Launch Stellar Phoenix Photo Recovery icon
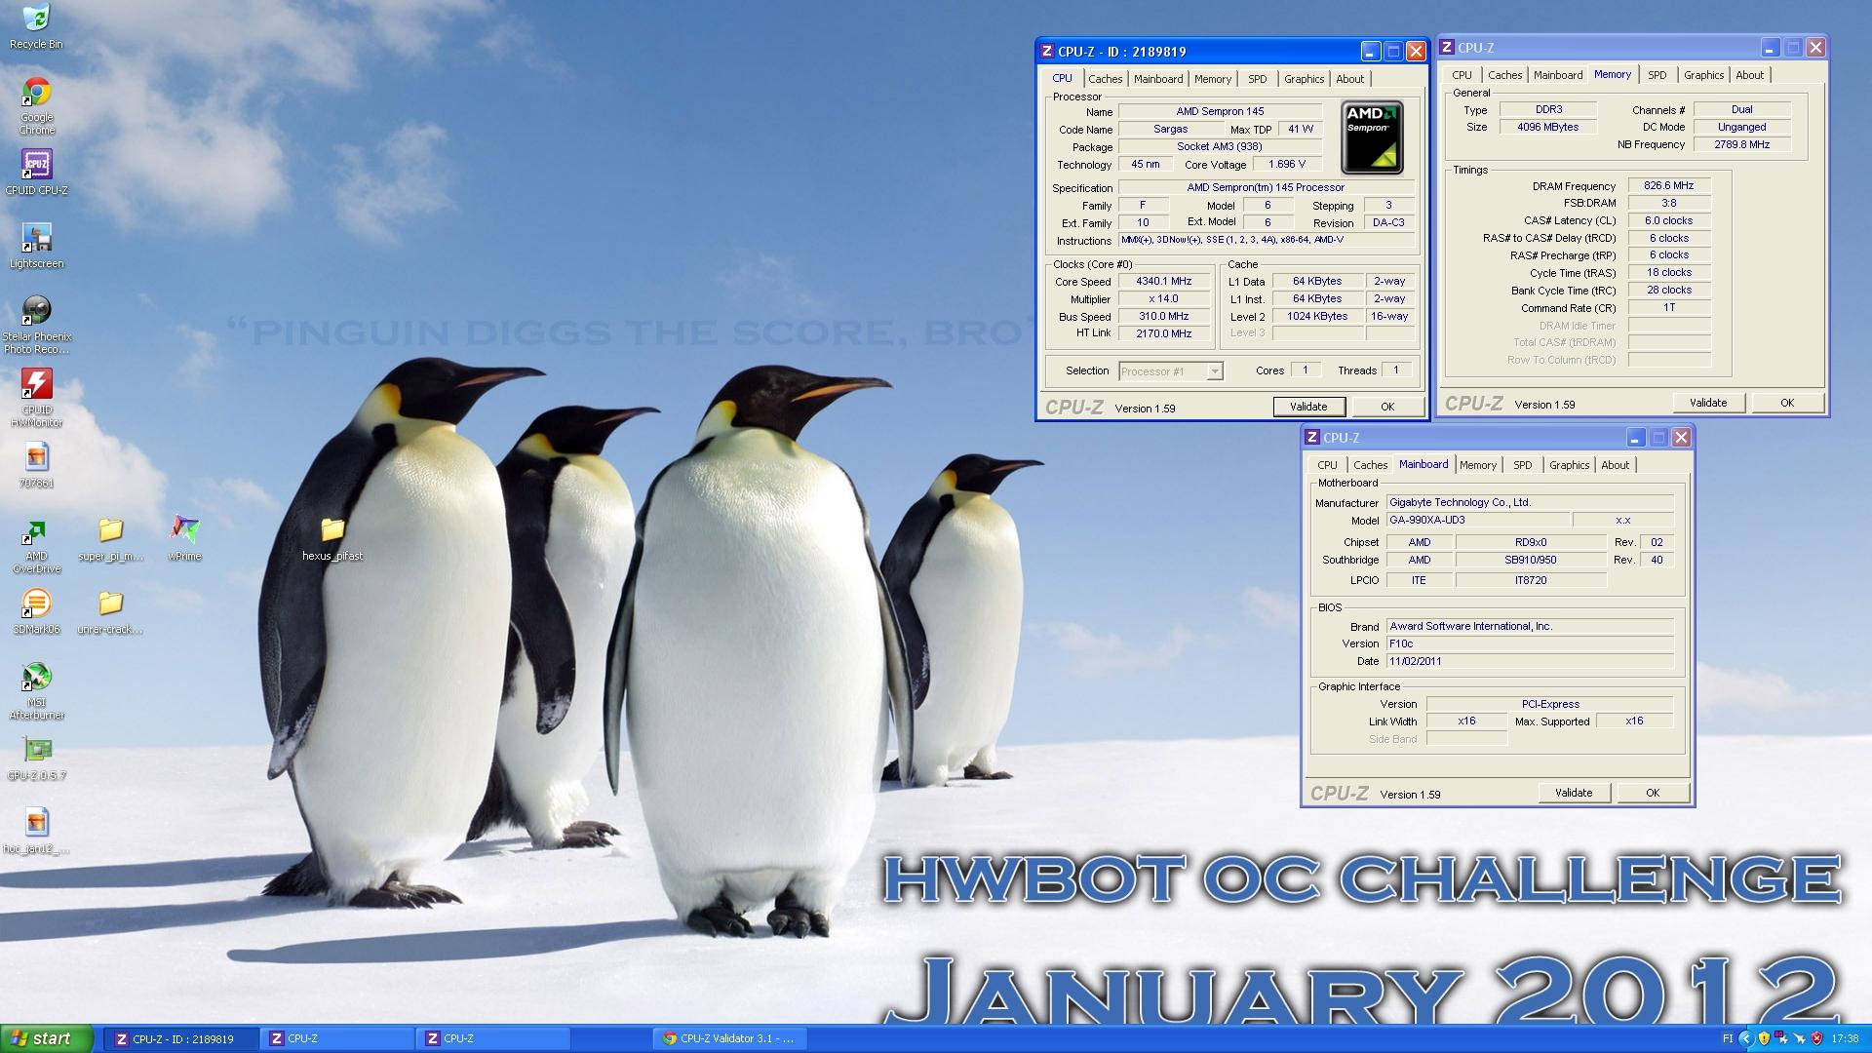1872x1053 pixels. point(36,325)
